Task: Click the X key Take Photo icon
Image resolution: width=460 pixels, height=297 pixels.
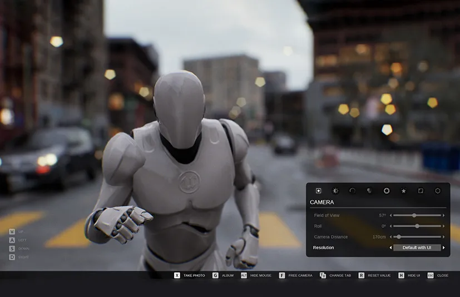Action: click(x=177, y=275)
